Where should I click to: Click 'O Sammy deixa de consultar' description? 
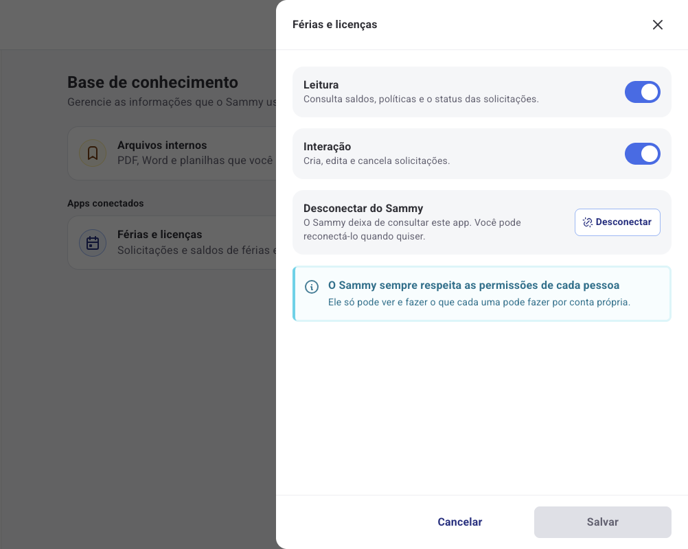click(412, 229)
